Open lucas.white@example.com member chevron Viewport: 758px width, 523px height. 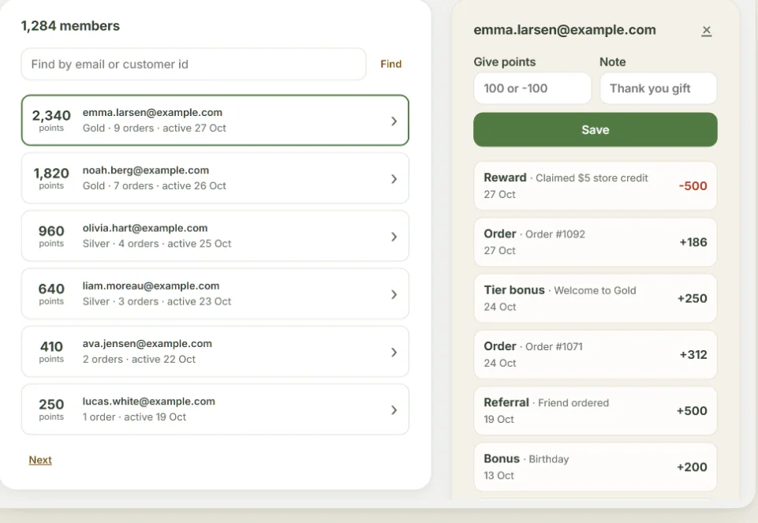click(x=394, y=410)
